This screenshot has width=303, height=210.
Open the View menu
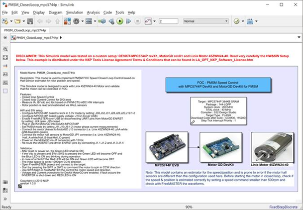click(x=25, y=12)
